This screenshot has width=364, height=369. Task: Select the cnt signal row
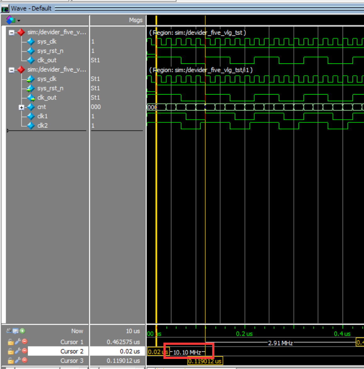[x=41, y=107]
